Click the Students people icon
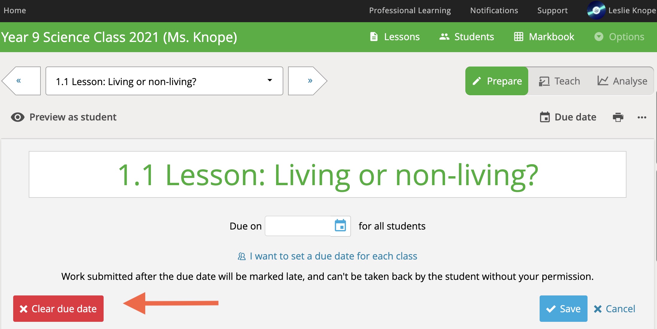This screenshot has height=329, width=657. pos(444,37)
